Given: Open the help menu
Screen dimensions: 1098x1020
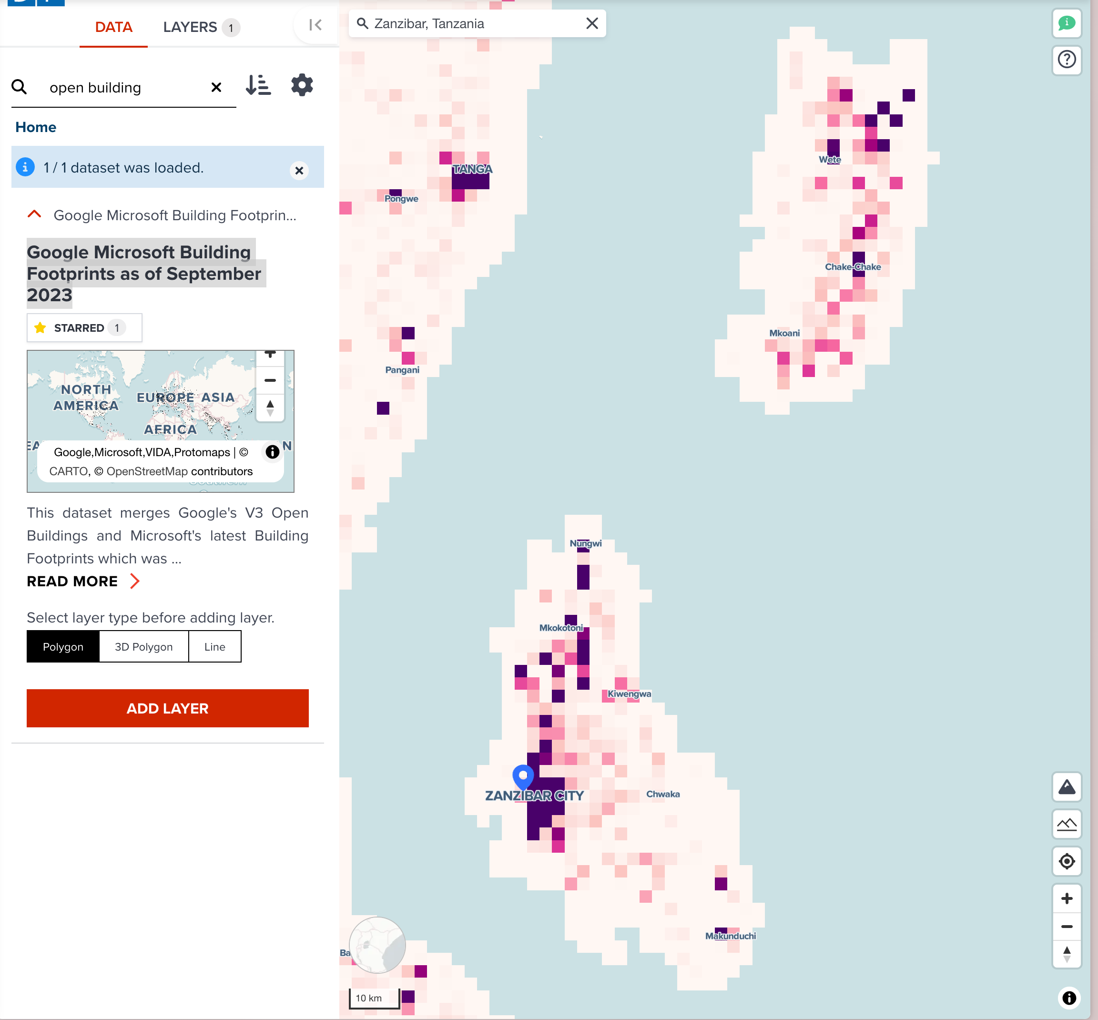Looking at the screenshot, I should tap(1067, 60).
